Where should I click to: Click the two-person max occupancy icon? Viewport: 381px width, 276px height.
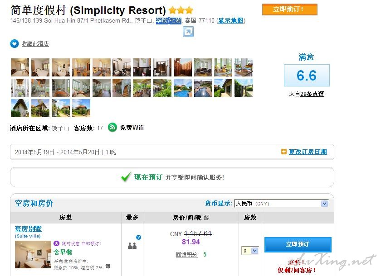pos(132,246)
